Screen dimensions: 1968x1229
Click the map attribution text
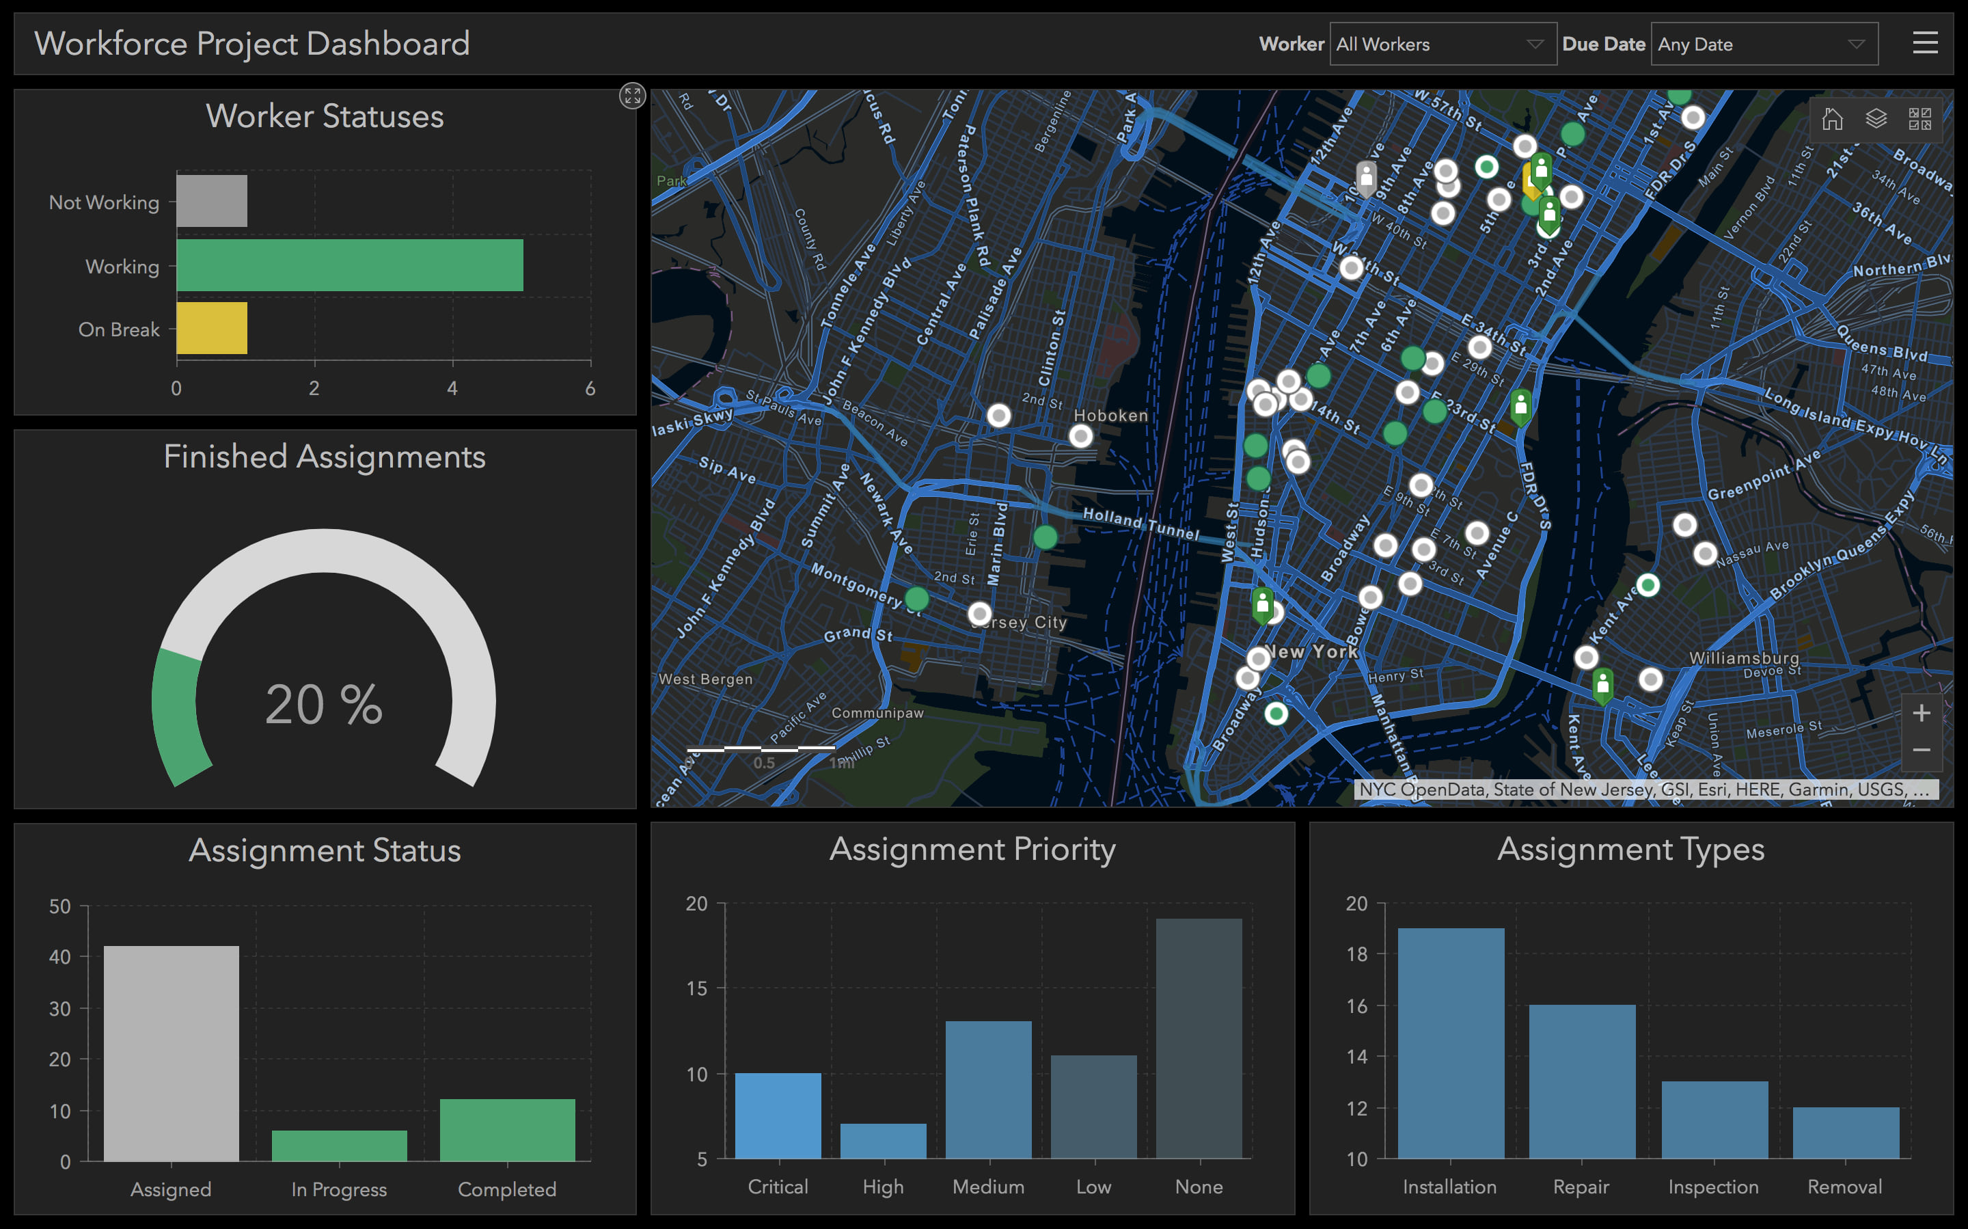[1645, 789]
